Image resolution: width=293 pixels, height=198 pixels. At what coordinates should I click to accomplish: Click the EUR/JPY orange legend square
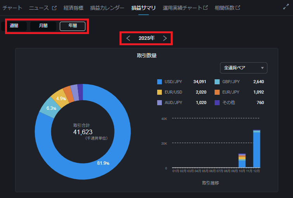click(217, 92)
